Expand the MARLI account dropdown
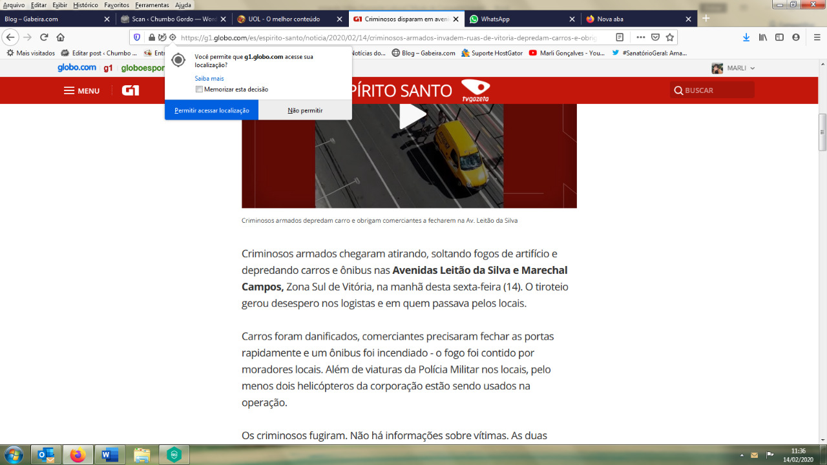The width and height of the screenshot is (827, 465). (x=734, y=68)
